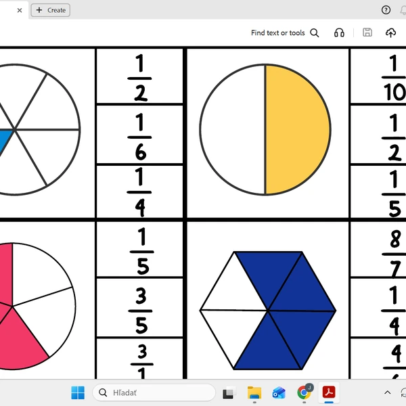
Task: Select fraction 1/5 beside the yellow circle
Action: [394, 194]
